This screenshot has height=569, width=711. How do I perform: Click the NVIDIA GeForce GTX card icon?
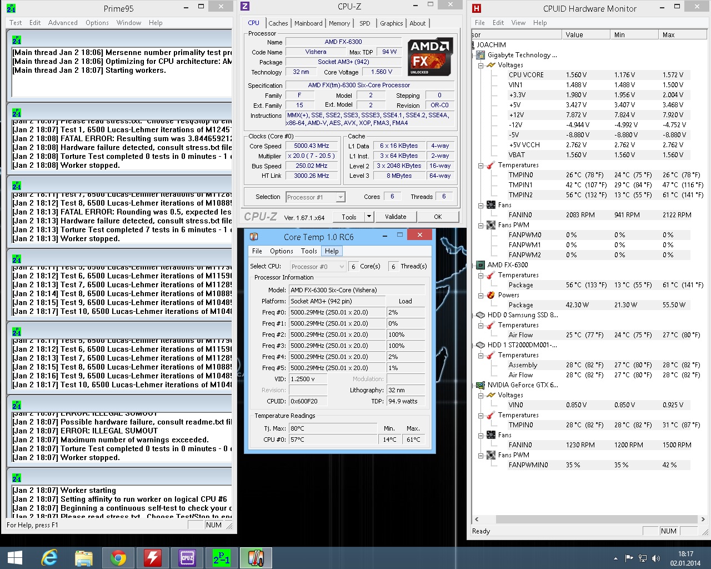coord(480,385)
